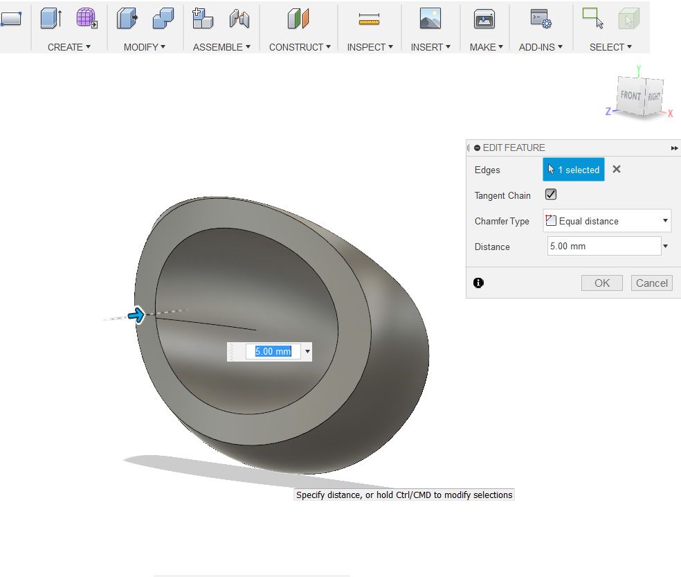Click the 3D Print make icon
The height and width of the screenshot is (577, 681).
(x=484, y=19)
